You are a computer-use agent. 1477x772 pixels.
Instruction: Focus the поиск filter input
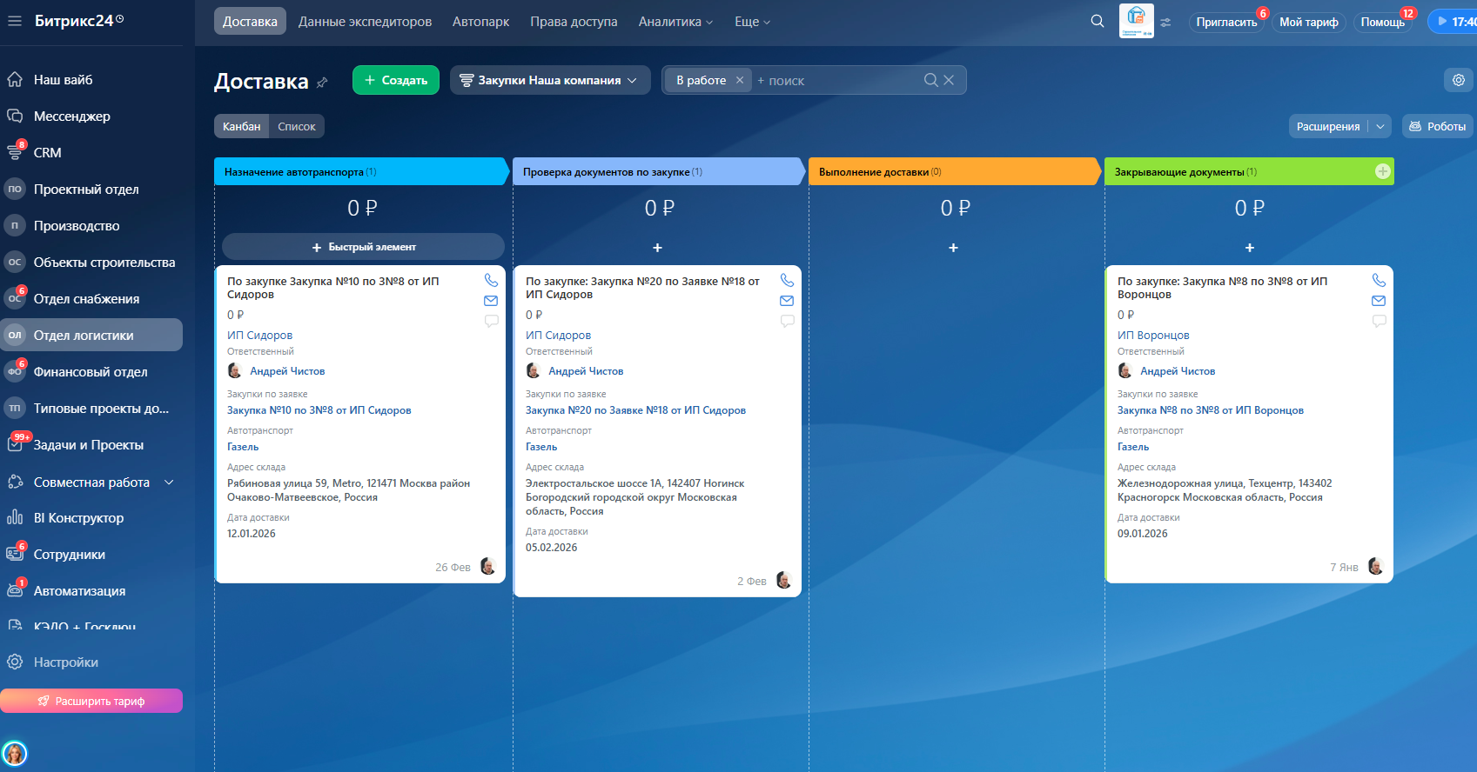(836, 80)
